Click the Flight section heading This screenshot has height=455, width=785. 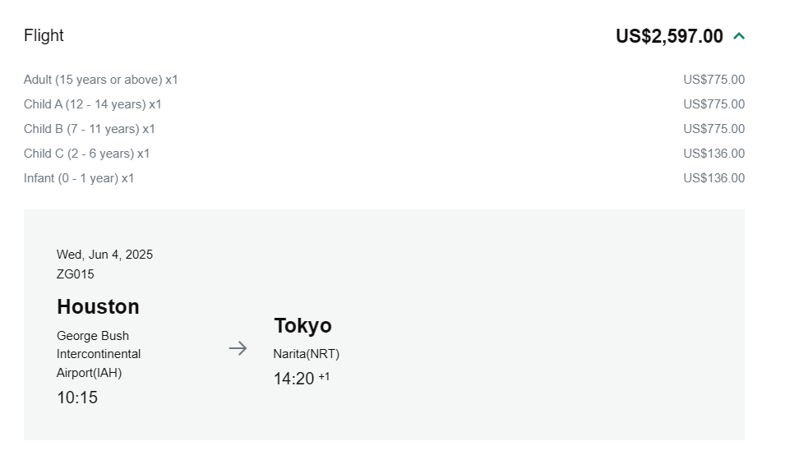(x=44, y=35)
